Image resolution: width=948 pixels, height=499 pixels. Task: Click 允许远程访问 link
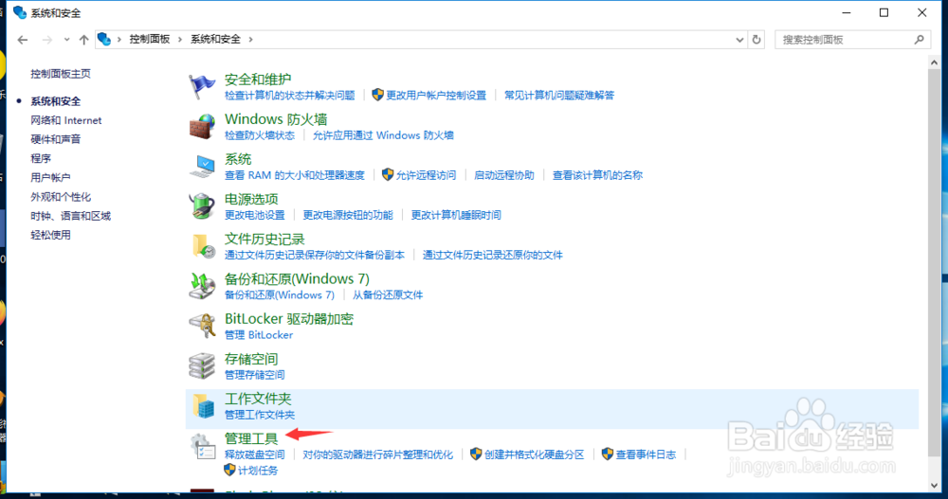pyautogui.click(x=426, y=175)
